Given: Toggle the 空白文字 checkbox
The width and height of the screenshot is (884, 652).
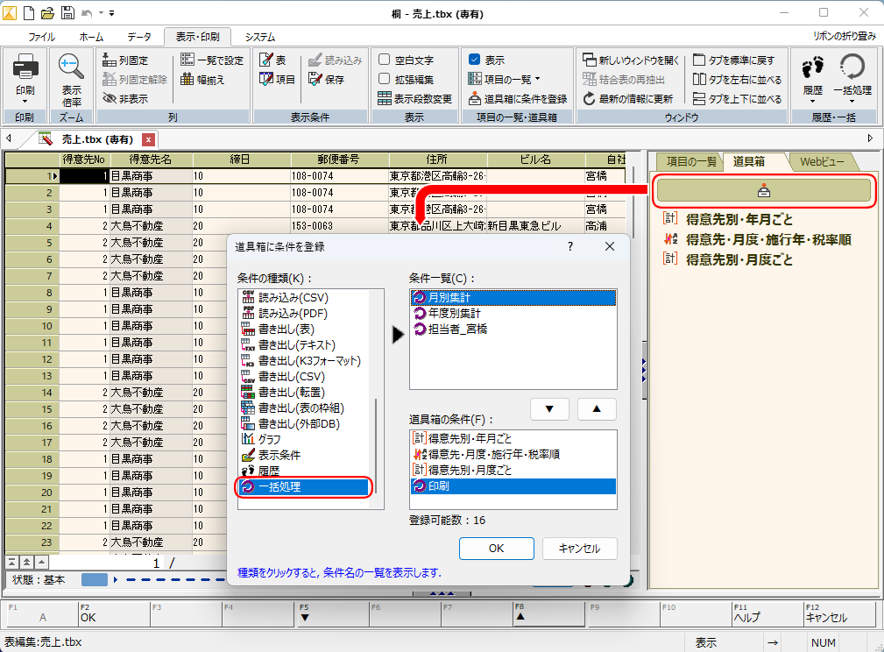Looking at the screenshot, I should (x=385, y=60).
